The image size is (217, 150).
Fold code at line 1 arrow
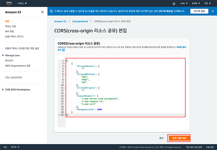(x=65, y=61)
